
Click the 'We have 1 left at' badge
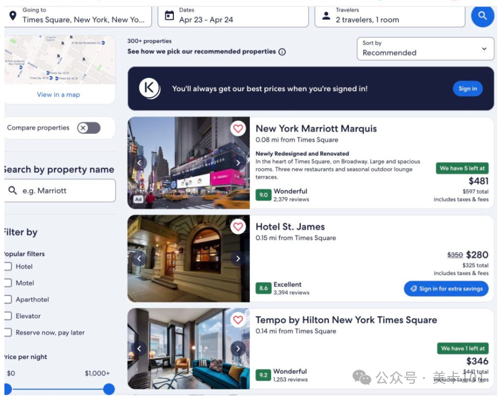tap(463, 349)
